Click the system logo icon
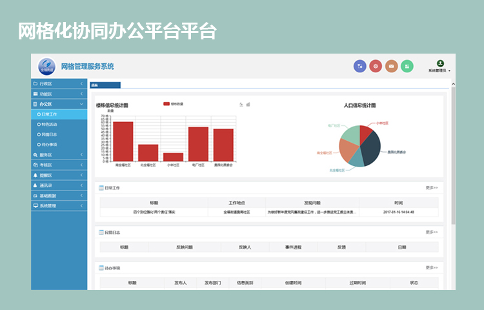The image size is (484, 310). pos(46,67)
